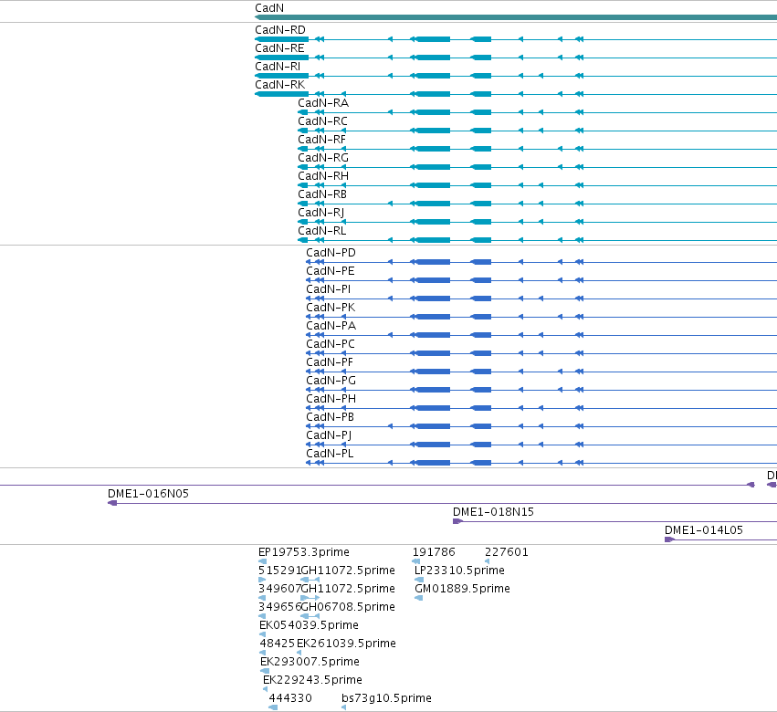This screenshot has height=712, width=777.
Task: Open the EK229243.5prime feature label
Action: pos(312,681)
